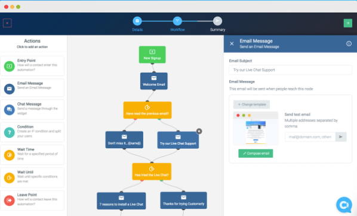This screenshot has width=357, height=216.
Task: Open the email template preview thumbnail
Action: pyautogui.click(x=256, y=128)
